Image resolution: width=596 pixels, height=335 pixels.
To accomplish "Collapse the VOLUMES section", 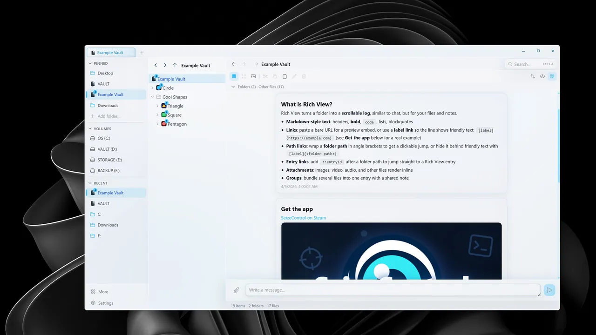I will point(90,128).
